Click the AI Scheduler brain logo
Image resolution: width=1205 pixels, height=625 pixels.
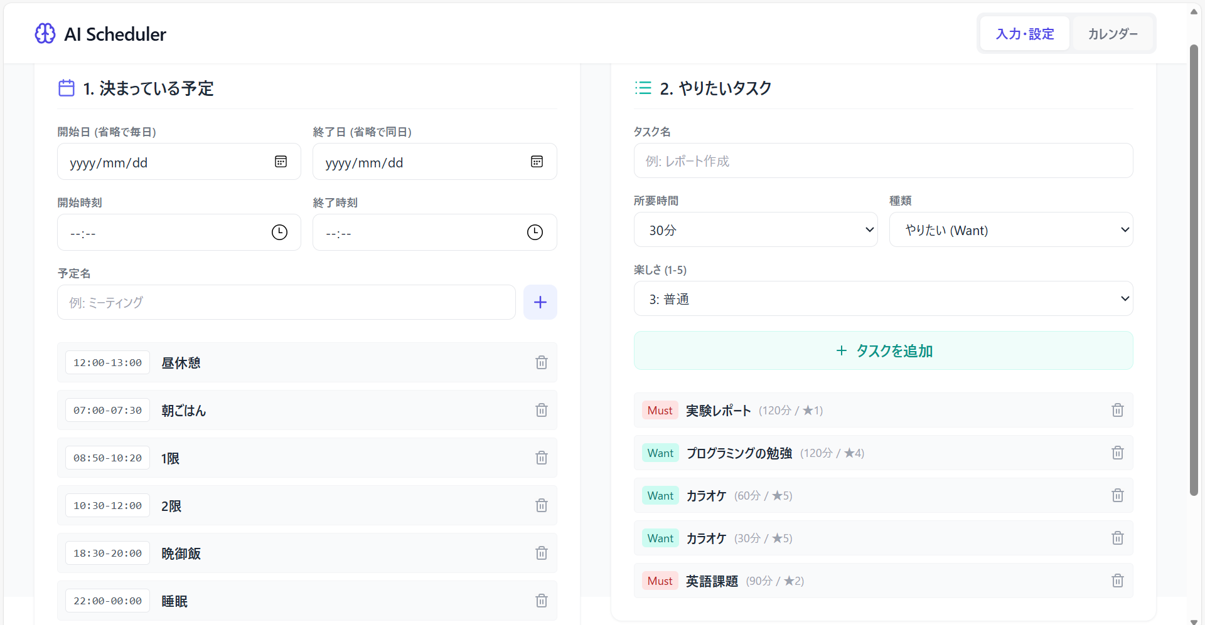pos(45,34)
